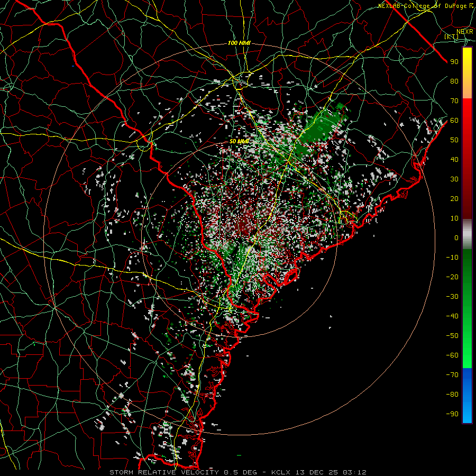Click the STORM RELATIVE VELOCITY footer title
Viewport: 476px width, 476px height.
click(164, 472)
